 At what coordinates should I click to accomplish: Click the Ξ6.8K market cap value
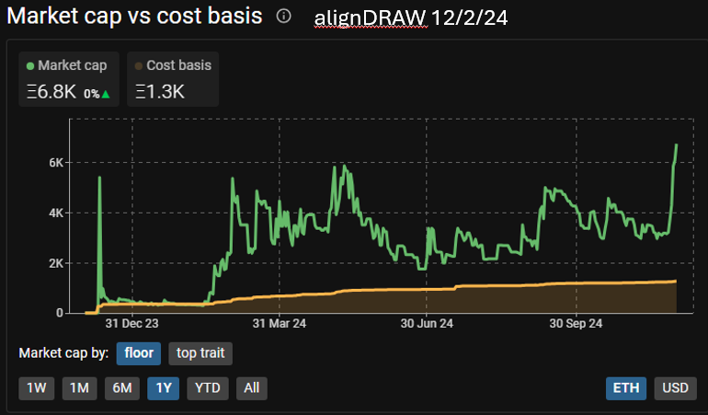click(51, 92)
